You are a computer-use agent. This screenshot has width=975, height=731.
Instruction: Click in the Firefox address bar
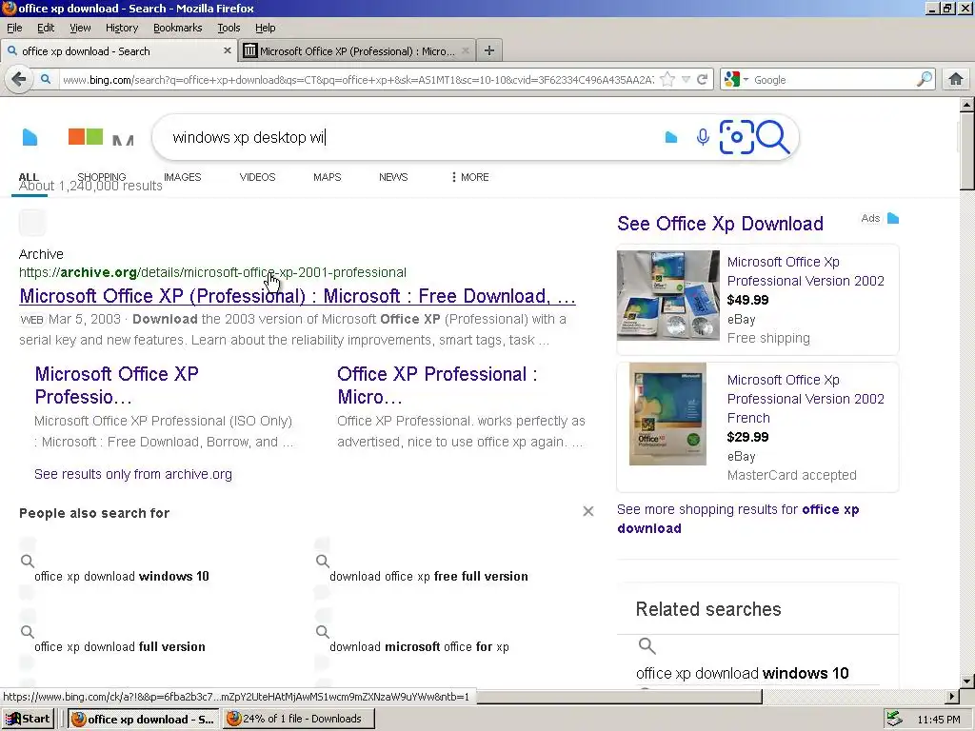pos(358,80)
